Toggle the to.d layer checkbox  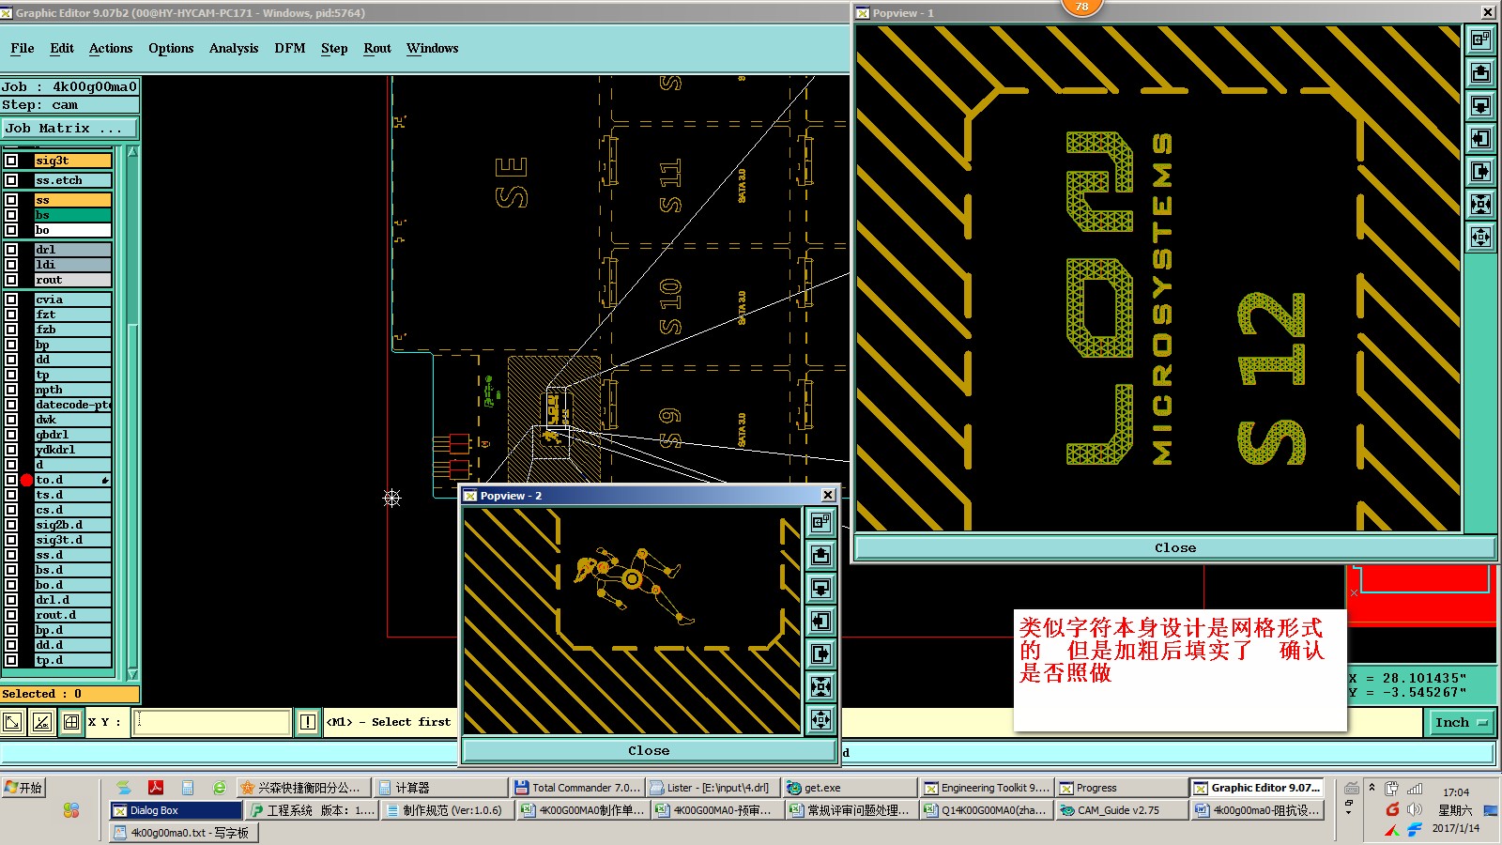(11, 480)
